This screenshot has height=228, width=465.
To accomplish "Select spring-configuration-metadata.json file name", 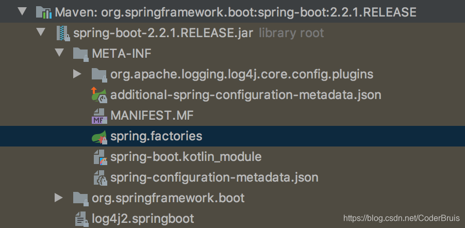I will coord(214,177).
